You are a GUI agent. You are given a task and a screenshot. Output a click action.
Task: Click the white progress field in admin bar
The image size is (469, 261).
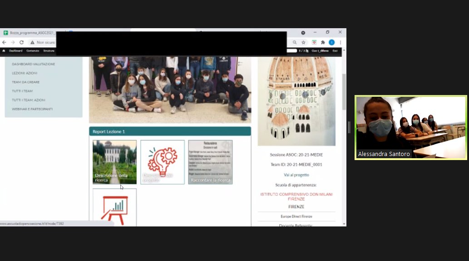[291, 51]
